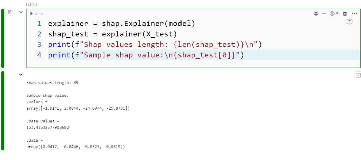The height and width of the screenshot is (160, 361).
Task: Click the highlighted line 4 print statement
Action: pyautogui.click(x=146, y=55)
